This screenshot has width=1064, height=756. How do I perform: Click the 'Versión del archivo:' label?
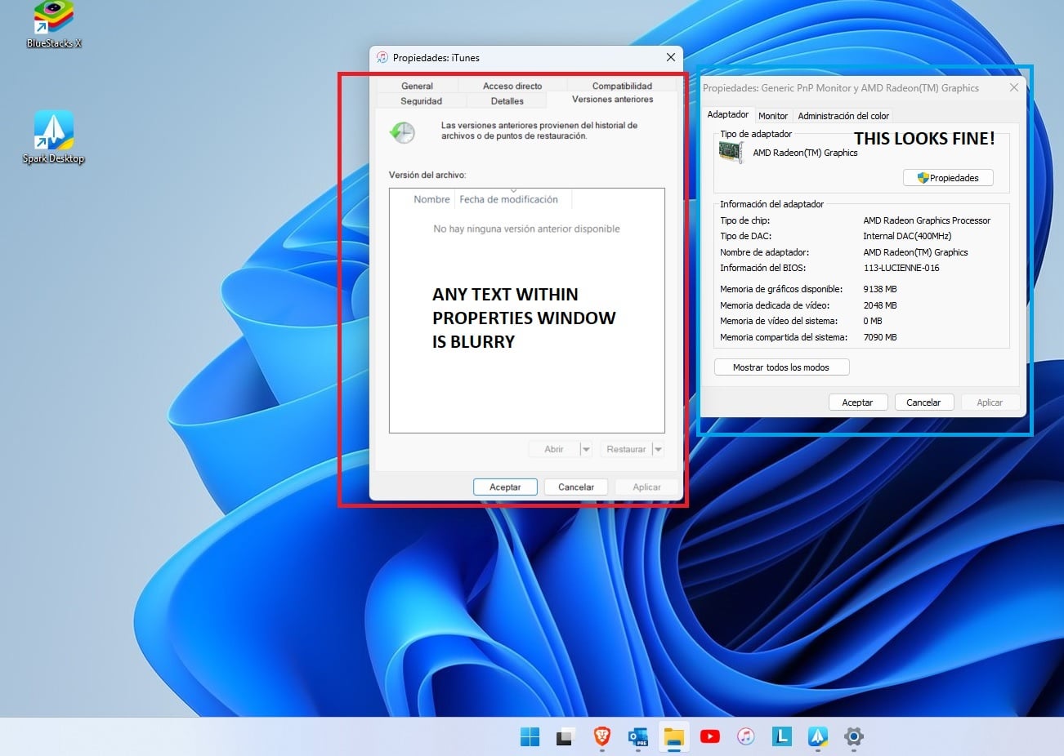427,175
